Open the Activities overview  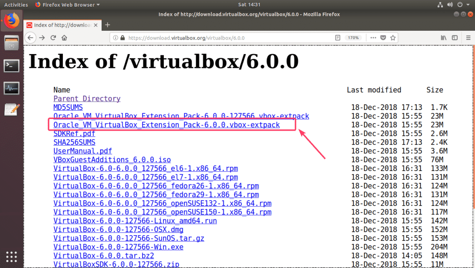click(x=16, y=5)
